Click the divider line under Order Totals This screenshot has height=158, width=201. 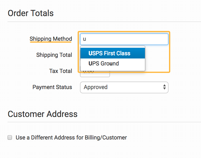(104, 22)
